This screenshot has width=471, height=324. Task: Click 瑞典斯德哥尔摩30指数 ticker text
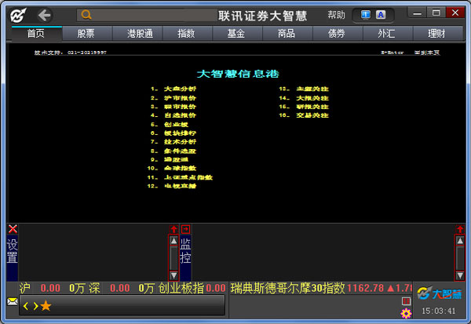pyautogui.click(x=287, y=288)
